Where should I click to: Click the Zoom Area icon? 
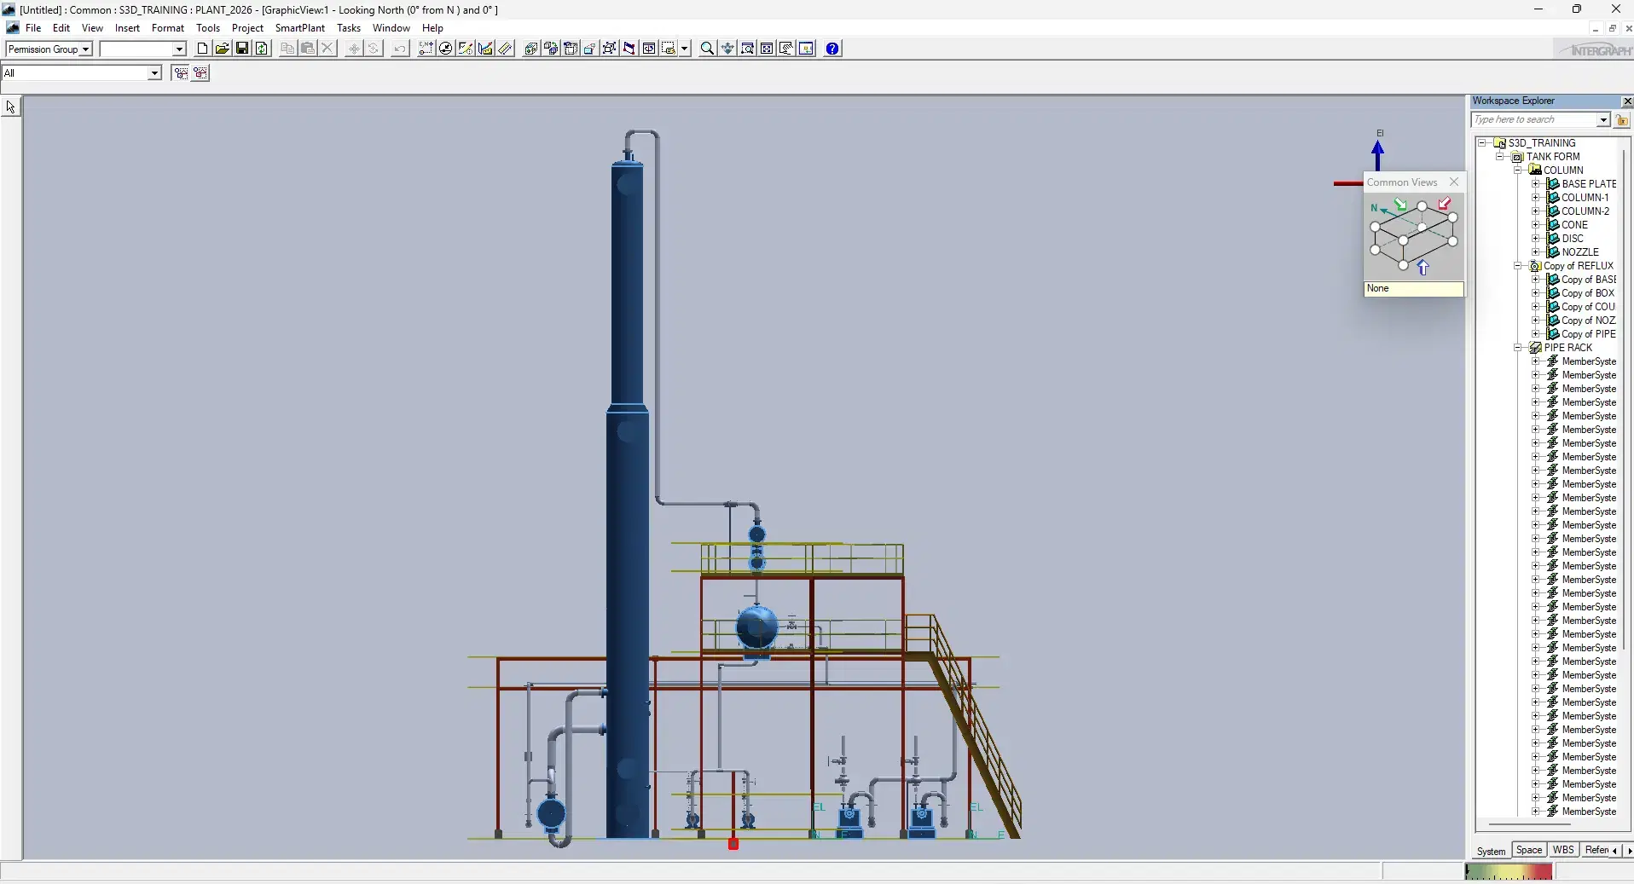(x=747, y=49)
